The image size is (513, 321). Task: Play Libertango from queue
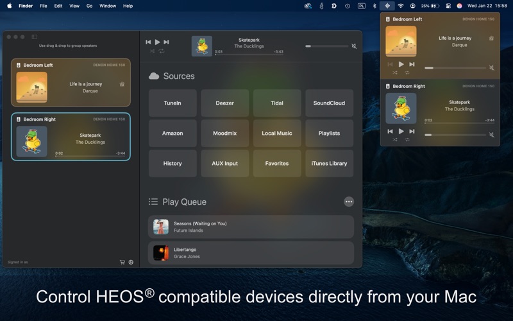coord(251,253)
